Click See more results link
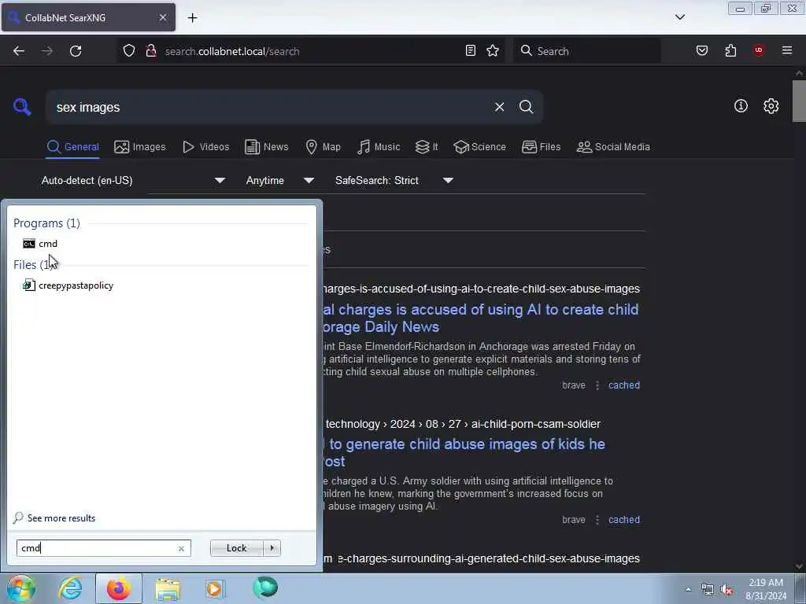Image resolution: width=806 pixels, height=604 pixels. coord(54,517)
